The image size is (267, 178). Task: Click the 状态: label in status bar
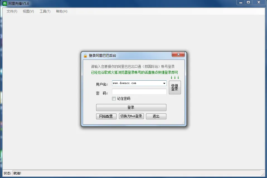pos(7,173)
